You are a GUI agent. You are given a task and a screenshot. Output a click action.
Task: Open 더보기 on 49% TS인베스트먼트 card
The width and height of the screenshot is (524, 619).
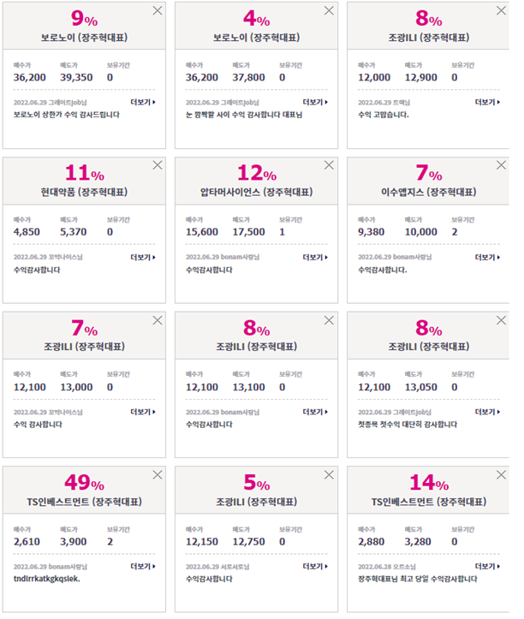143,567
